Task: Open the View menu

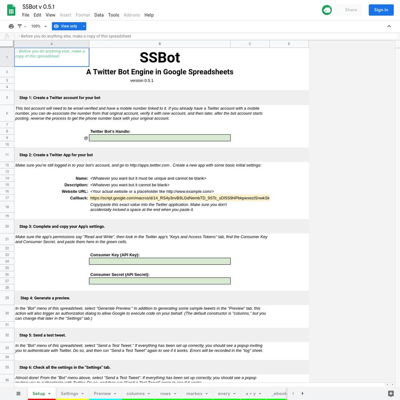Action: (x=50, y=15)
